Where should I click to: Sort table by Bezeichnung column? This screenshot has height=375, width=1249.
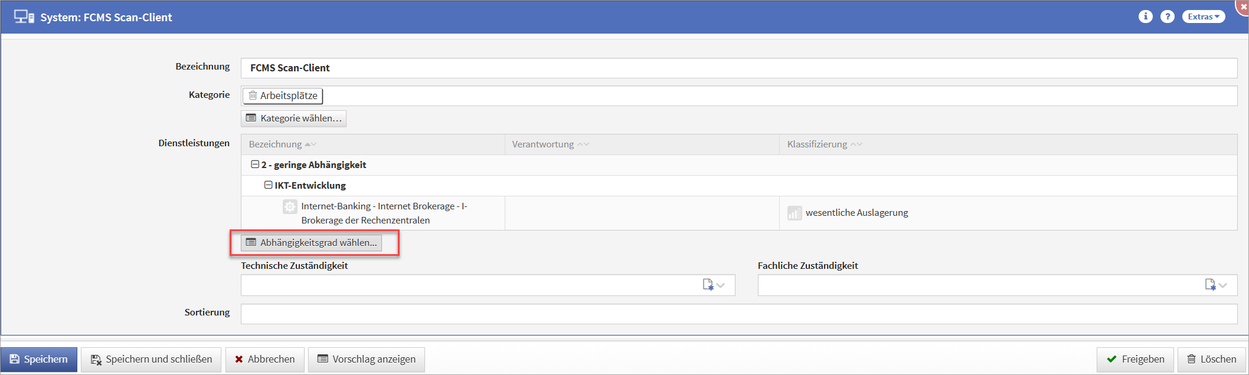point(275,144)
